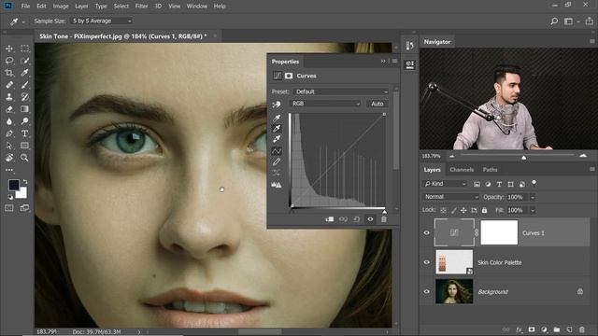Delete layer using Layers panel trash icon
598x336 pixels.
tap(582, 329)
